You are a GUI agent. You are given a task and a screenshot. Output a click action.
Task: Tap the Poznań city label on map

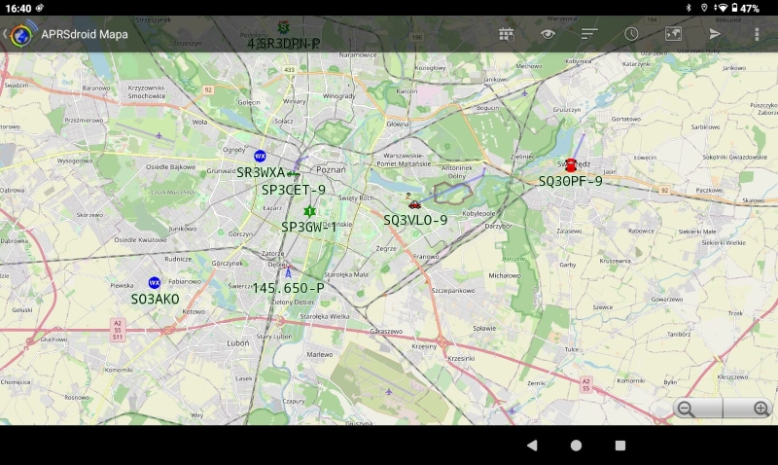pyautogui.click(x=331, y=169)
